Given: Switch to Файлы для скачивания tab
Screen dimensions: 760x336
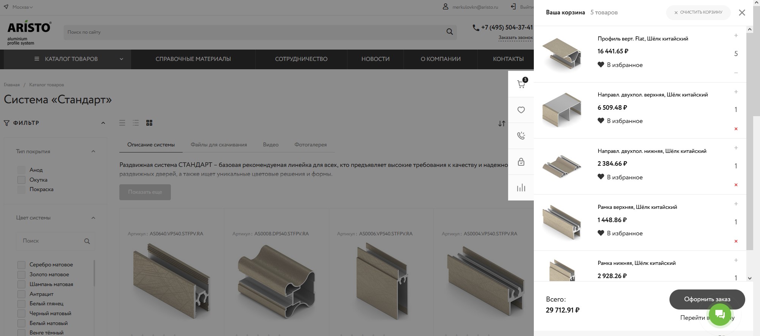Looking at the screenshot, I should tap(219, 145).
